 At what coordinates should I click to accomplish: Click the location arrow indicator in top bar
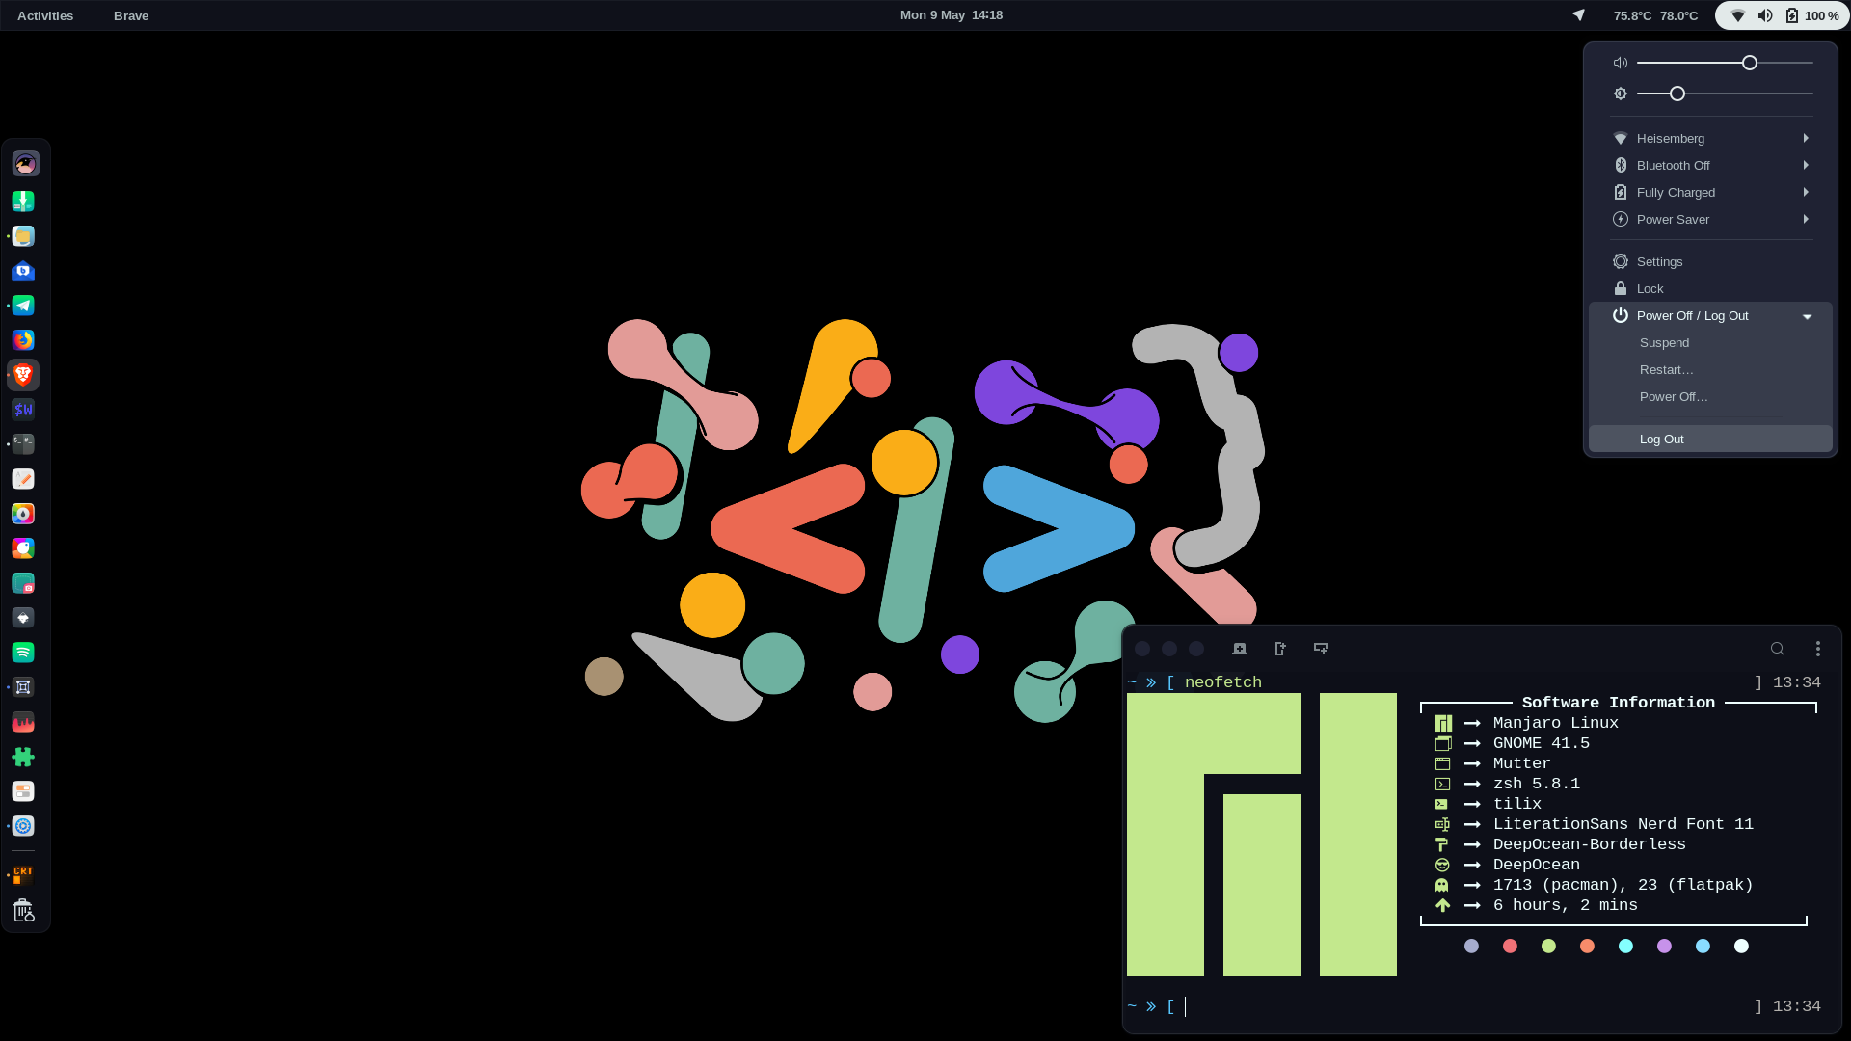tap(1578, 14)
